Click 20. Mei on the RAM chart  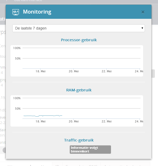[74, 121]
